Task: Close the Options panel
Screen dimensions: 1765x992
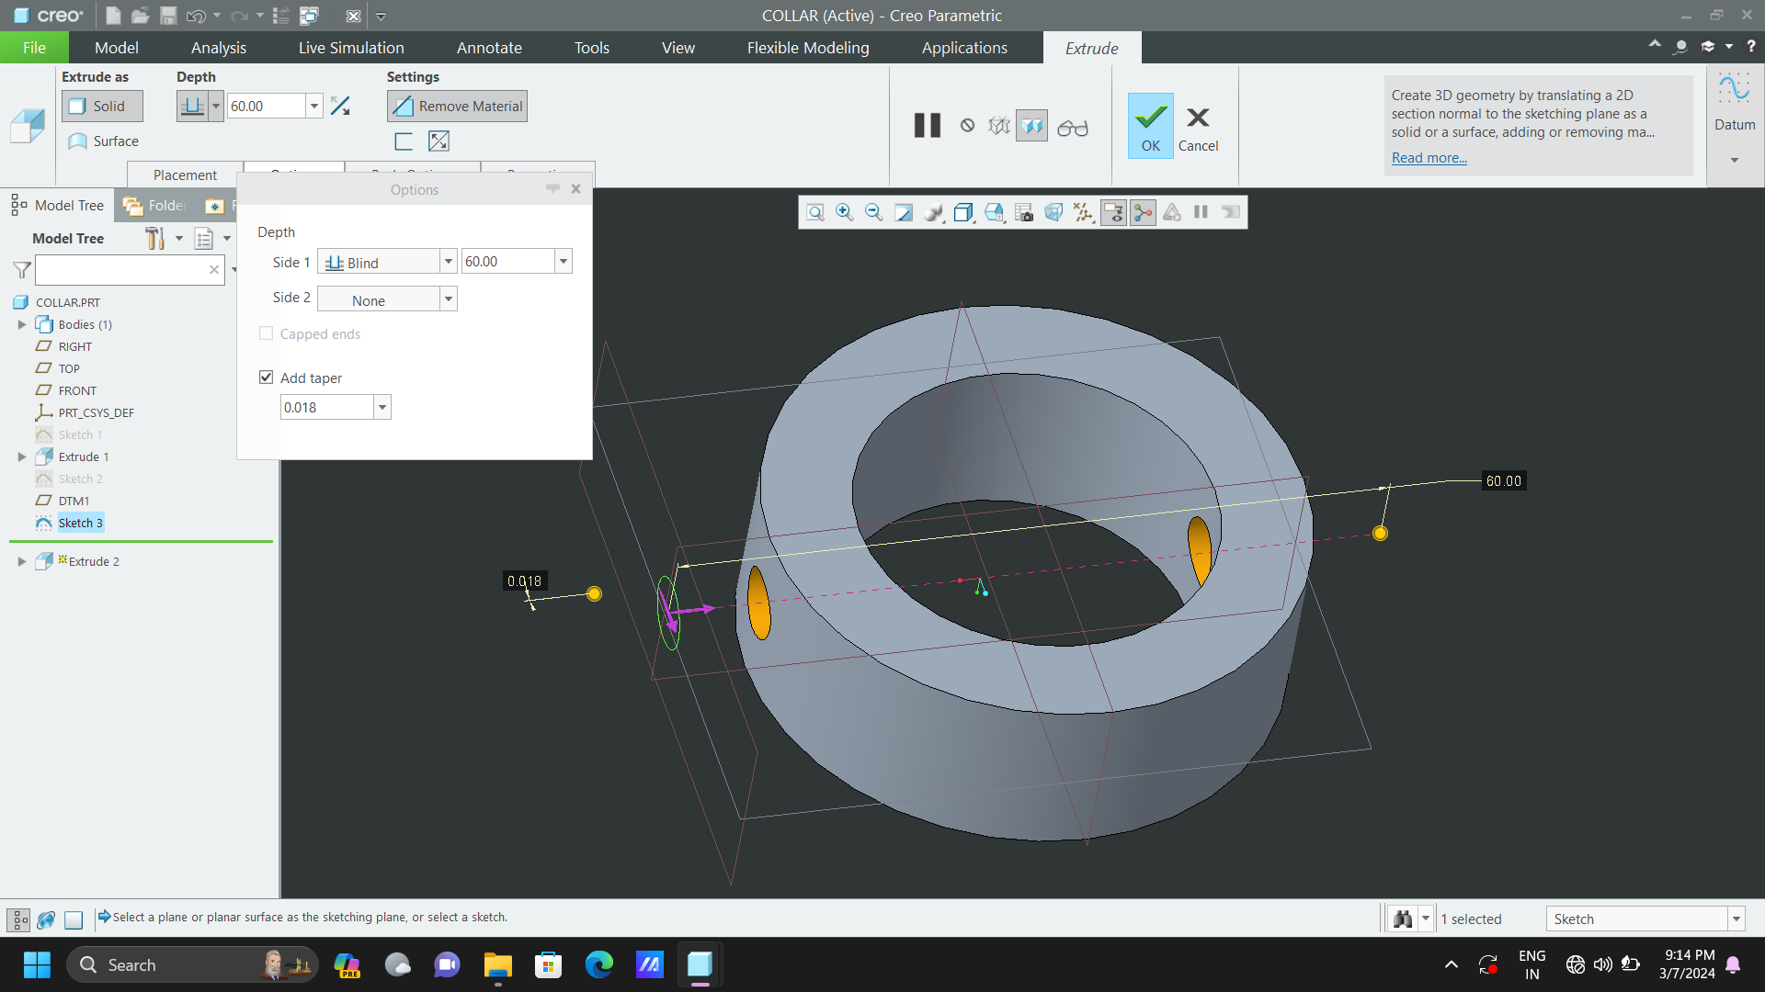Action: coord(575,189)
